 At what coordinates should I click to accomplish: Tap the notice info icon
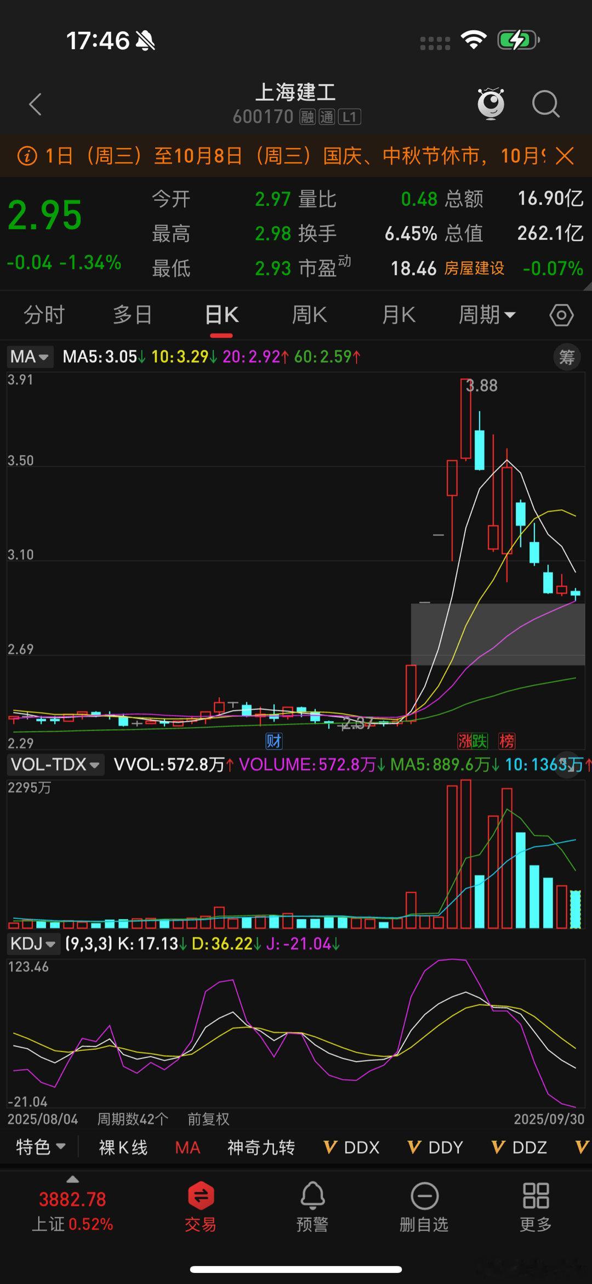27,156
